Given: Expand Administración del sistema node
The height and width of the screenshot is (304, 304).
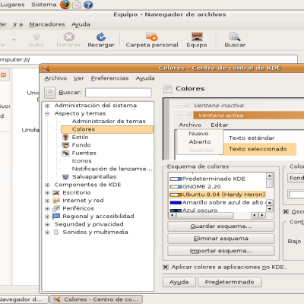Looking at the screenshot, I should pos(47,106).
